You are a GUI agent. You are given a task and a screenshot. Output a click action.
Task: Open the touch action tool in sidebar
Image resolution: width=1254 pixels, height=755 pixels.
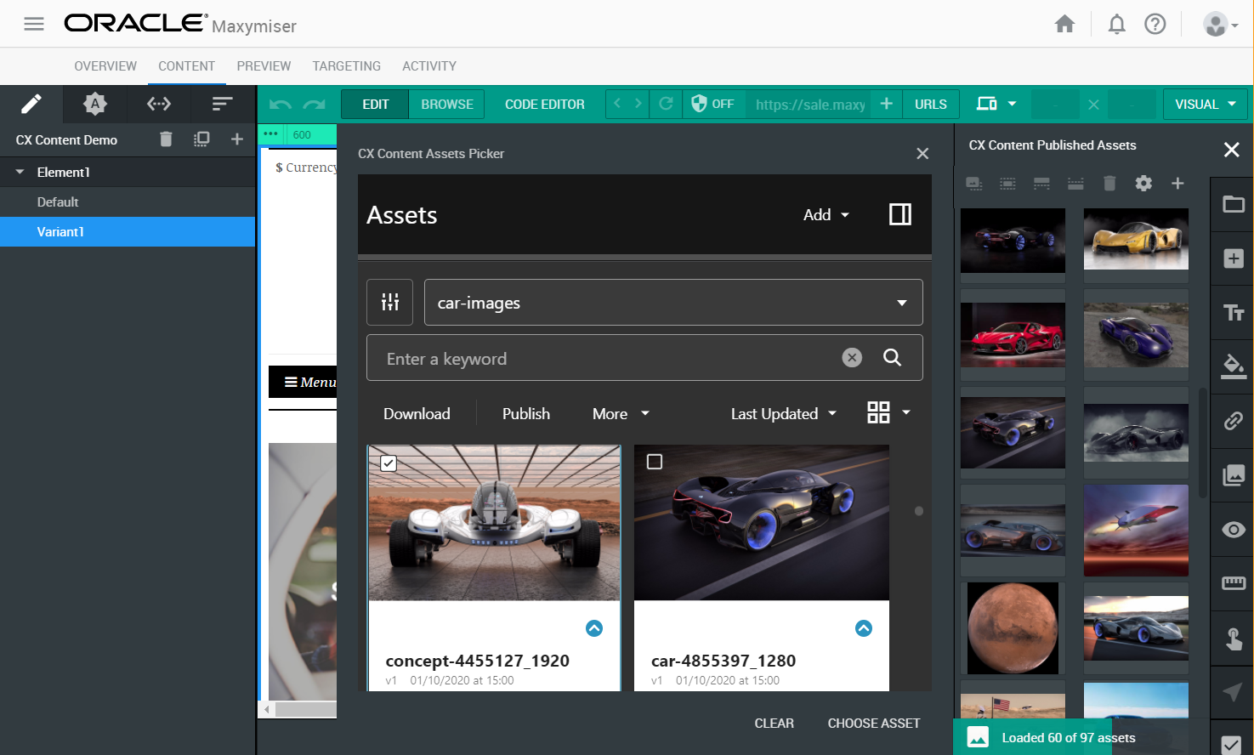point(1234,638)
